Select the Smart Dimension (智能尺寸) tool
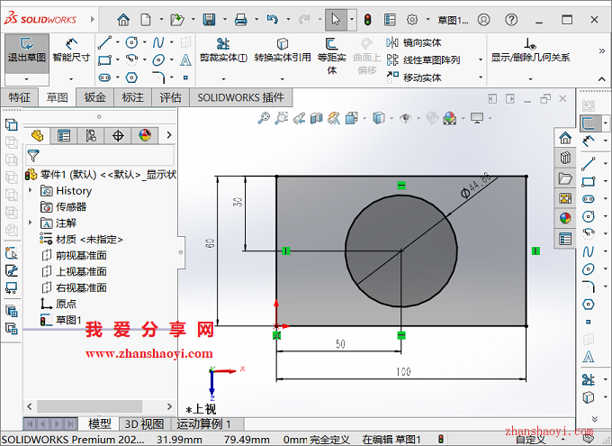Viewport: 612px width, 446px height. 71,50
